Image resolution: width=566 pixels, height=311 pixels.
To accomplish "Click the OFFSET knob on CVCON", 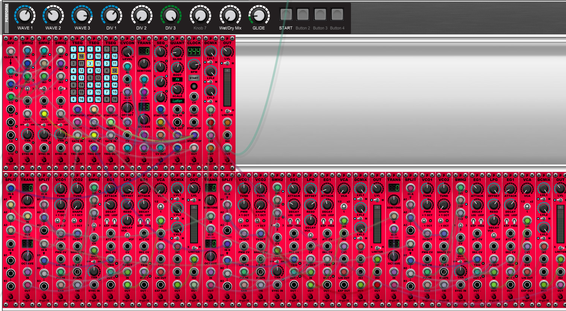I will point(127,107).
